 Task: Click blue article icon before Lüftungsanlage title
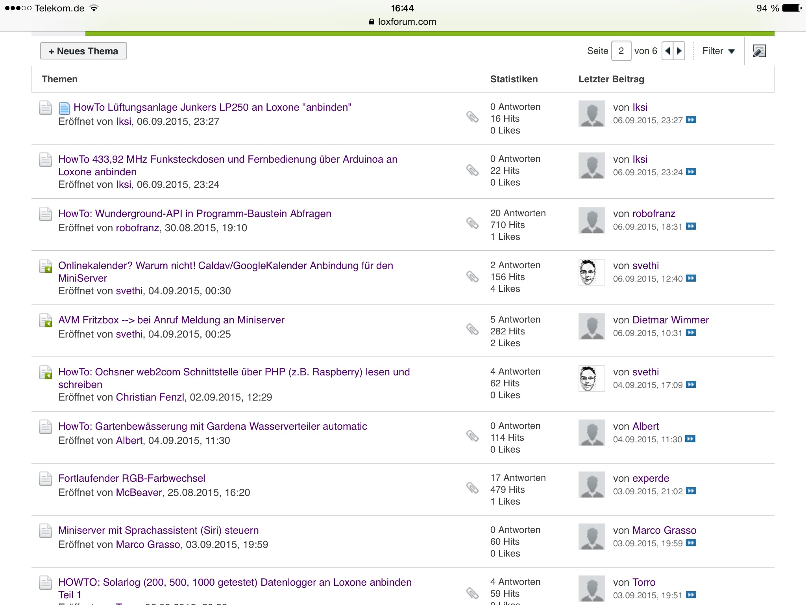click(64, 108)
